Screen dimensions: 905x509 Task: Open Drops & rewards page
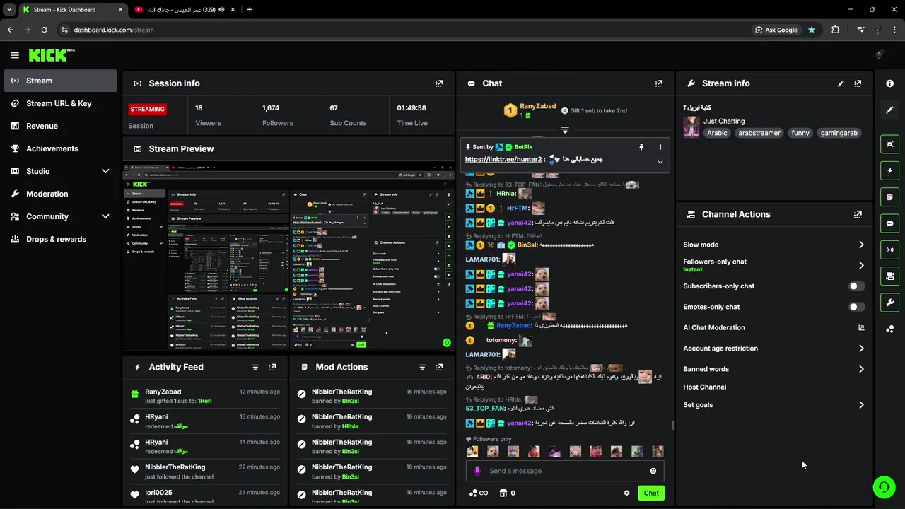(x=60, y=239)
